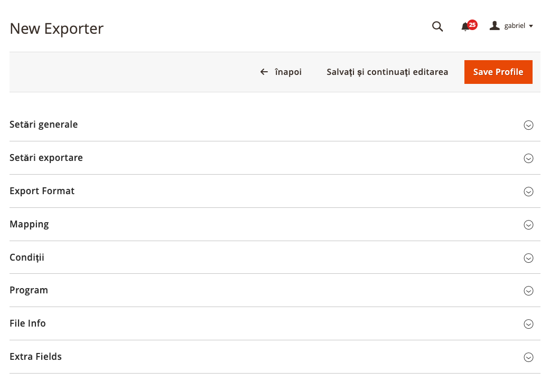Expand the Extra Fields section

point(275,357)
